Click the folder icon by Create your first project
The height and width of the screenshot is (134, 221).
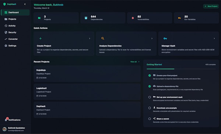point(154,75)
